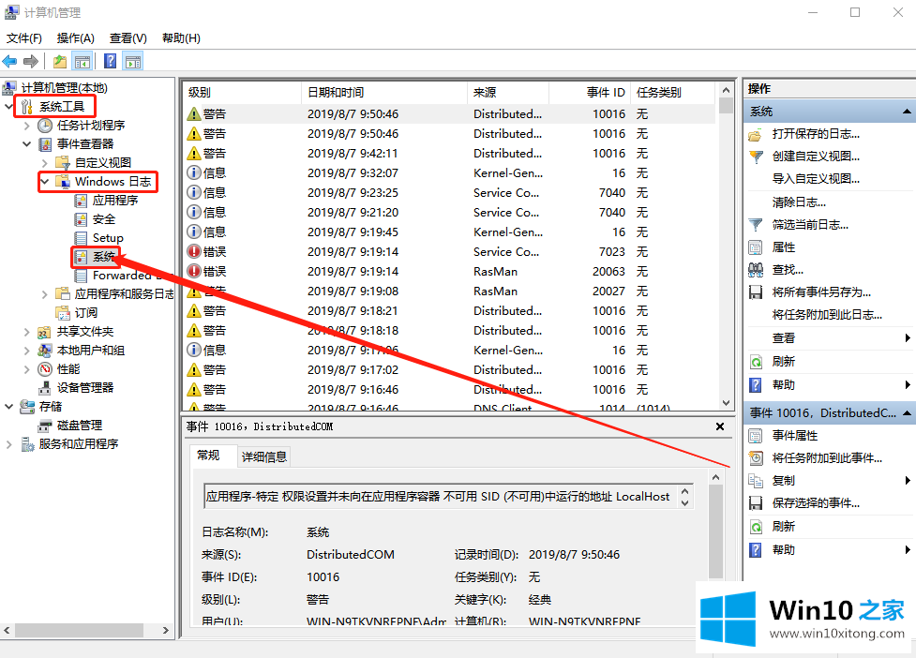This screenshot has width=916, height=658.
Task: Click the blue Help toolbar icon
Action: coord(110,61)
